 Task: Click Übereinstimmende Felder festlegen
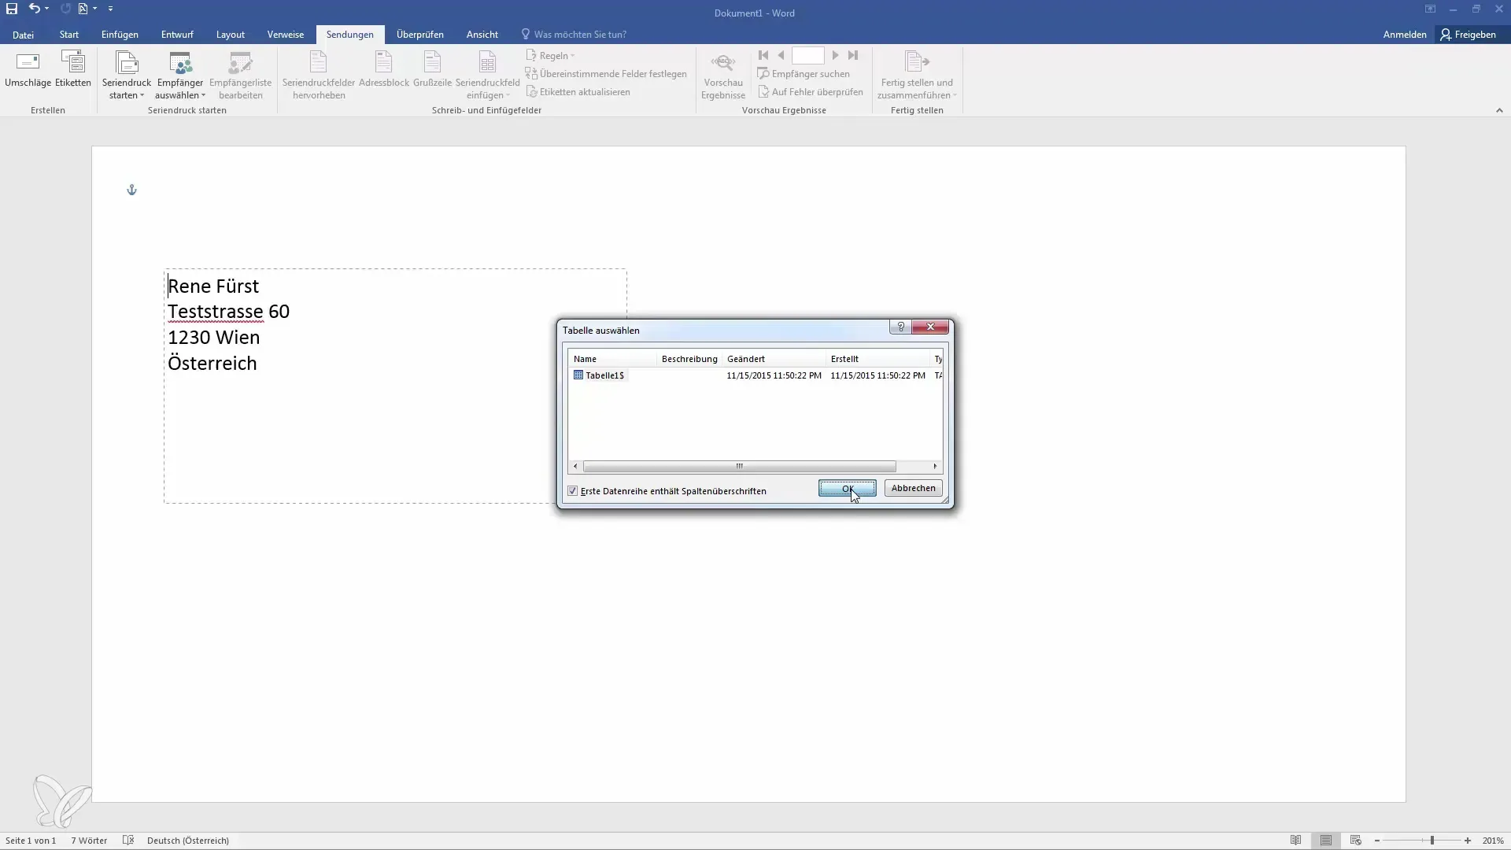[x=606, y=74]
